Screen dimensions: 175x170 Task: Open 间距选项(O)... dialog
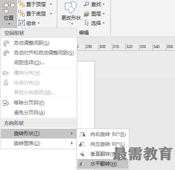pyautogui.click(x=39, y=63)
